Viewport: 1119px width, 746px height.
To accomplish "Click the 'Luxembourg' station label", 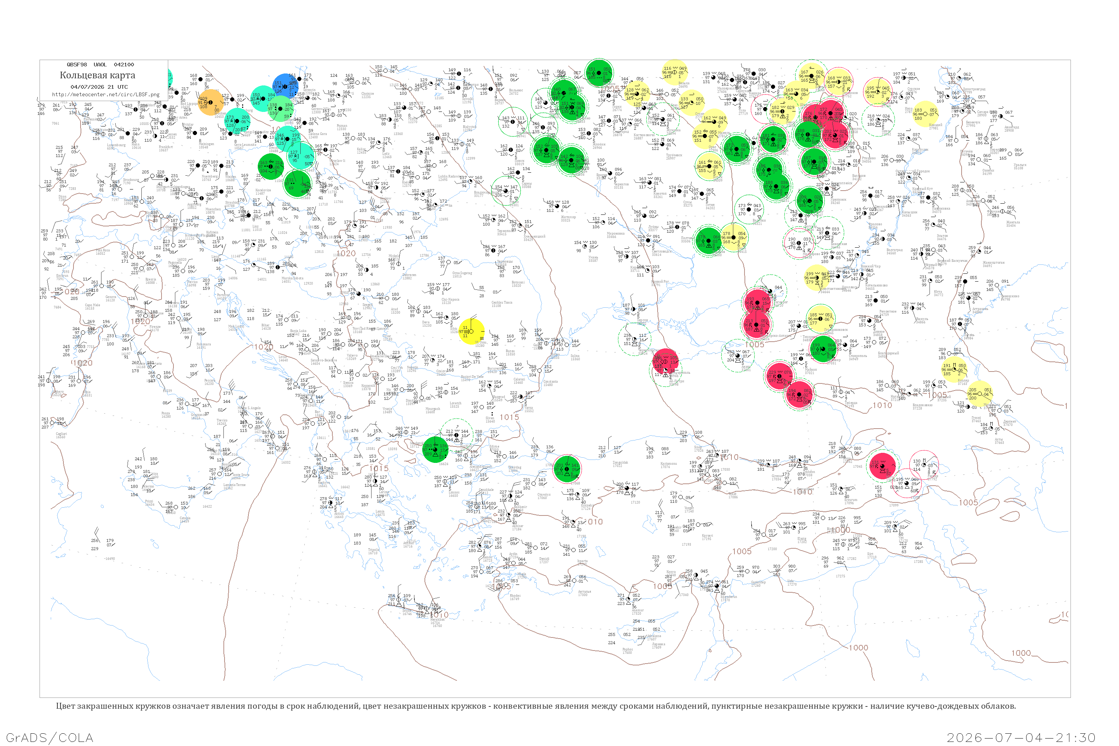I will tap(116, 145).
